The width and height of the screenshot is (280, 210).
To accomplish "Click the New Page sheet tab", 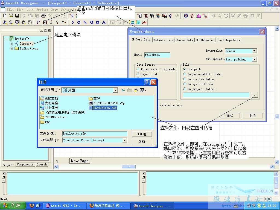I will click(80, 161).
